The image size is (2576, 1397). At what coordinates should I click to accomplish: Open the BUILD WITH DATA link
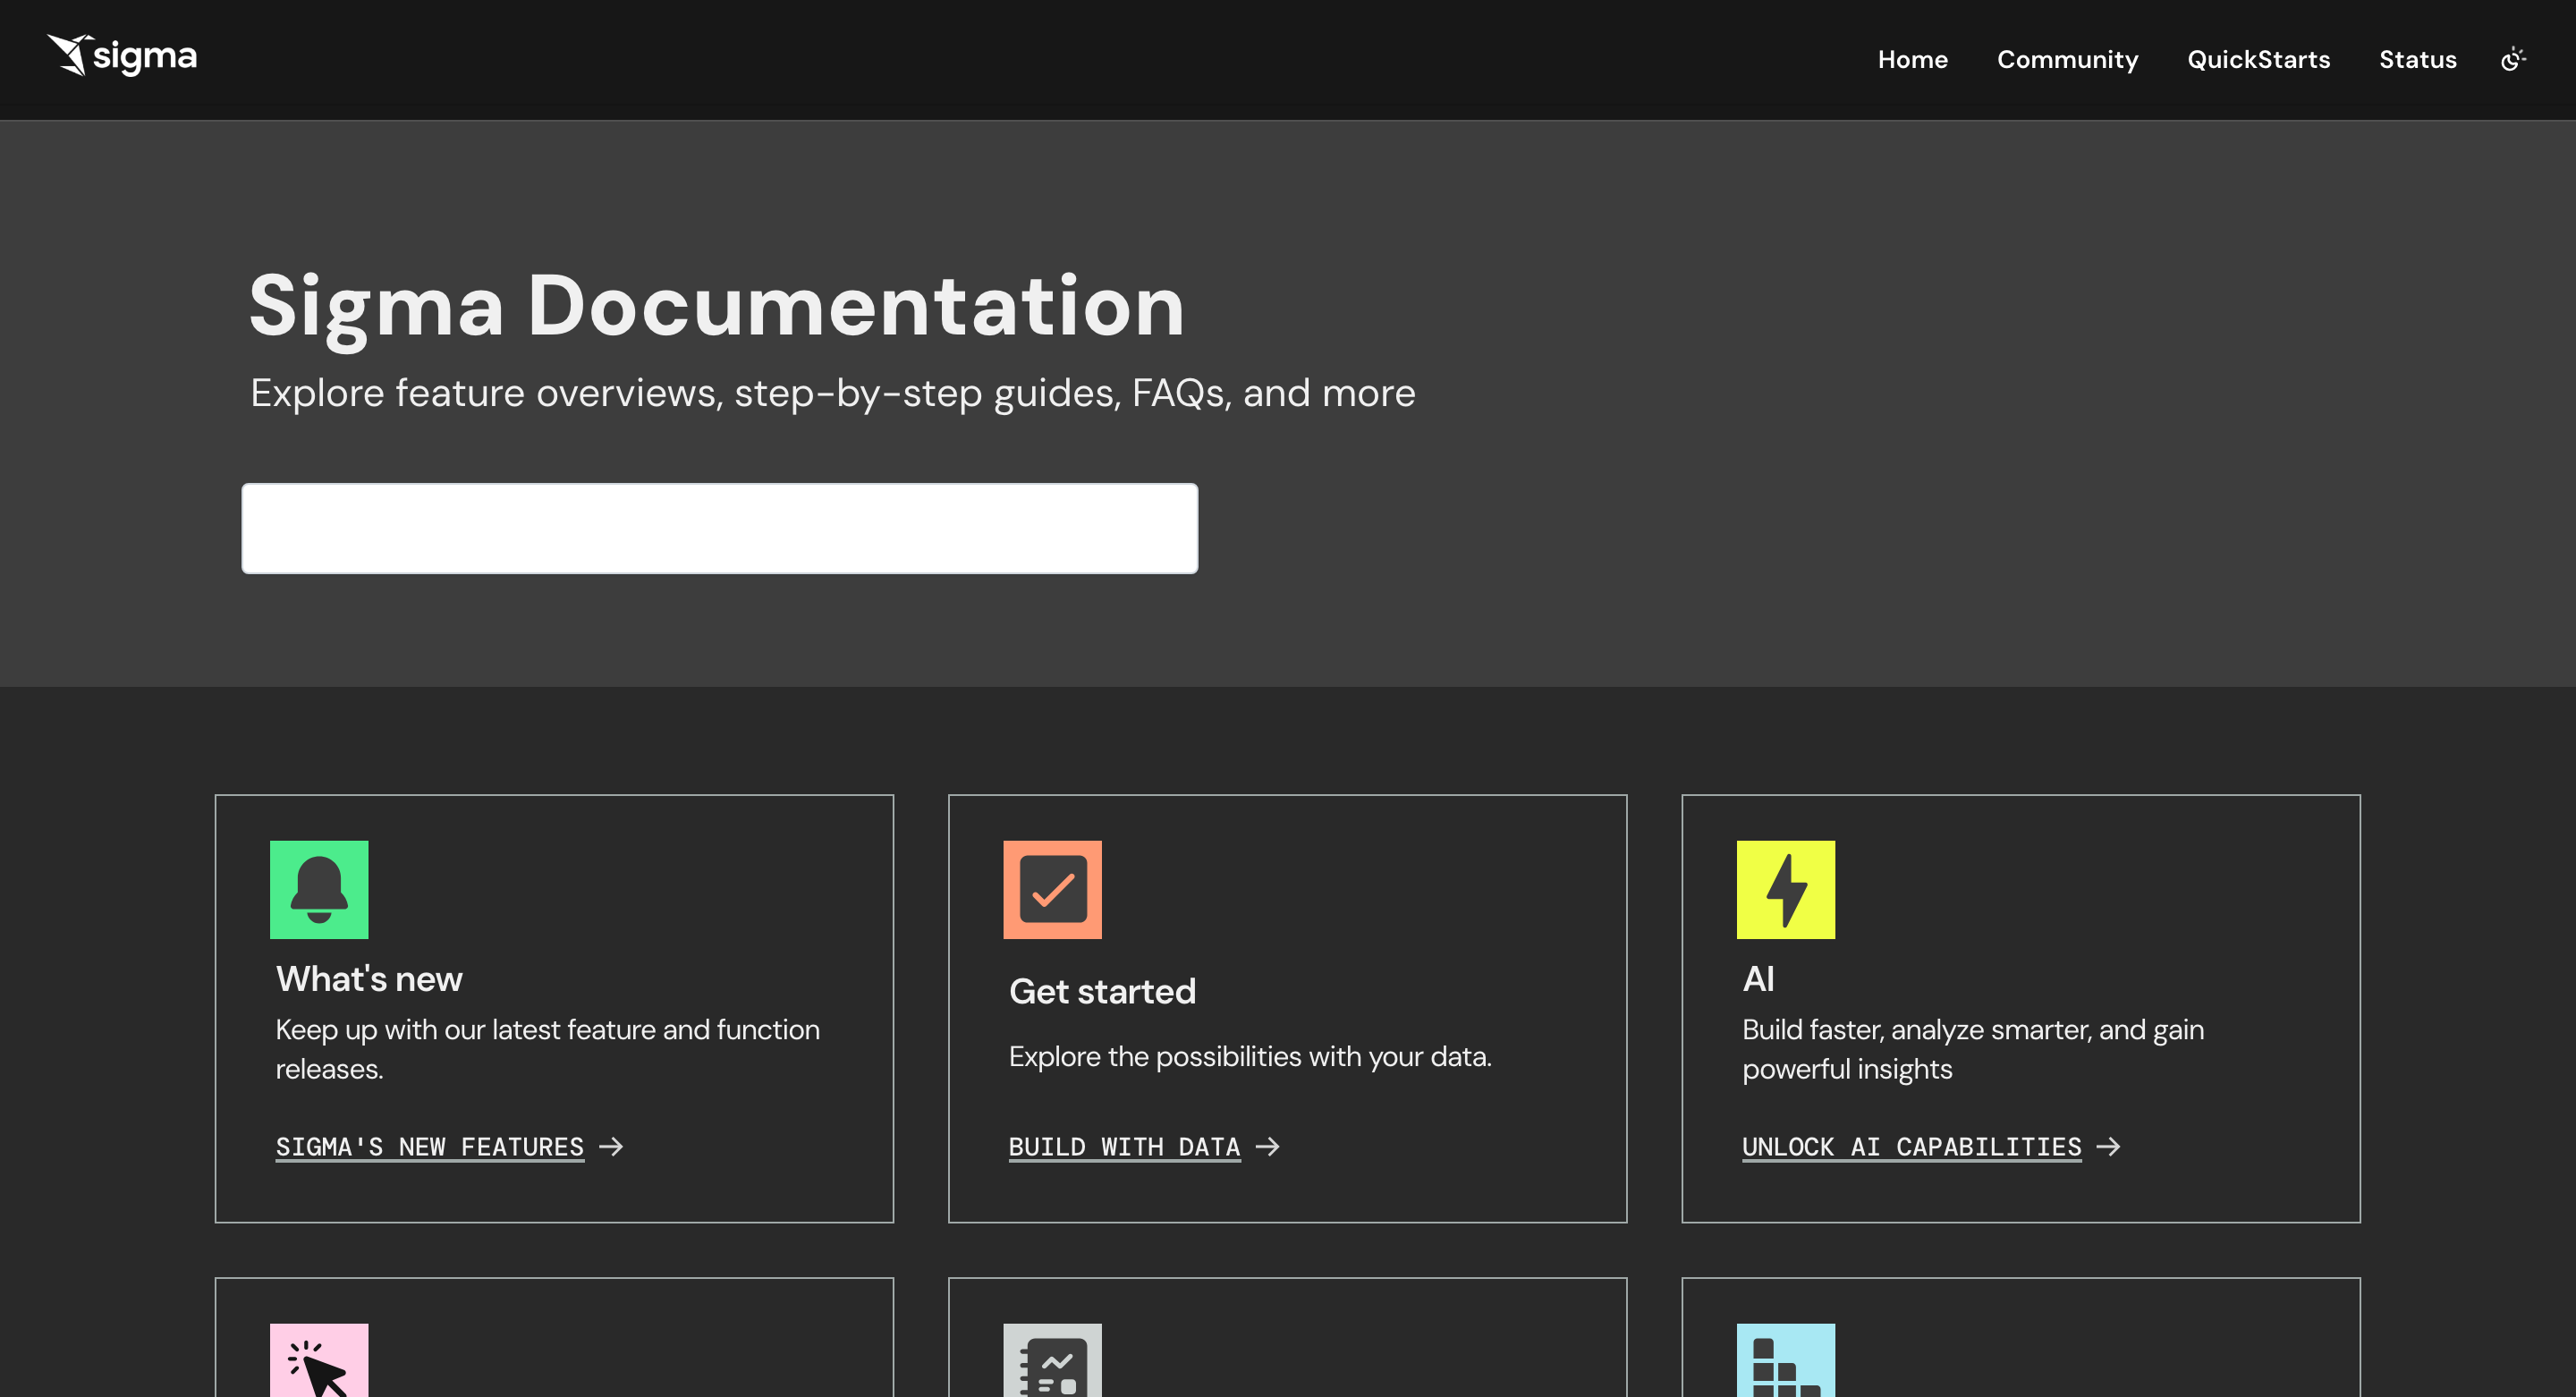click(1124, 1146)
